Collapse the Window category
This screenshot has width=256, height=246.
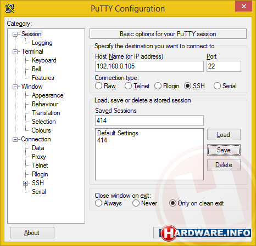pyautogui.click(x=15, y=87)
